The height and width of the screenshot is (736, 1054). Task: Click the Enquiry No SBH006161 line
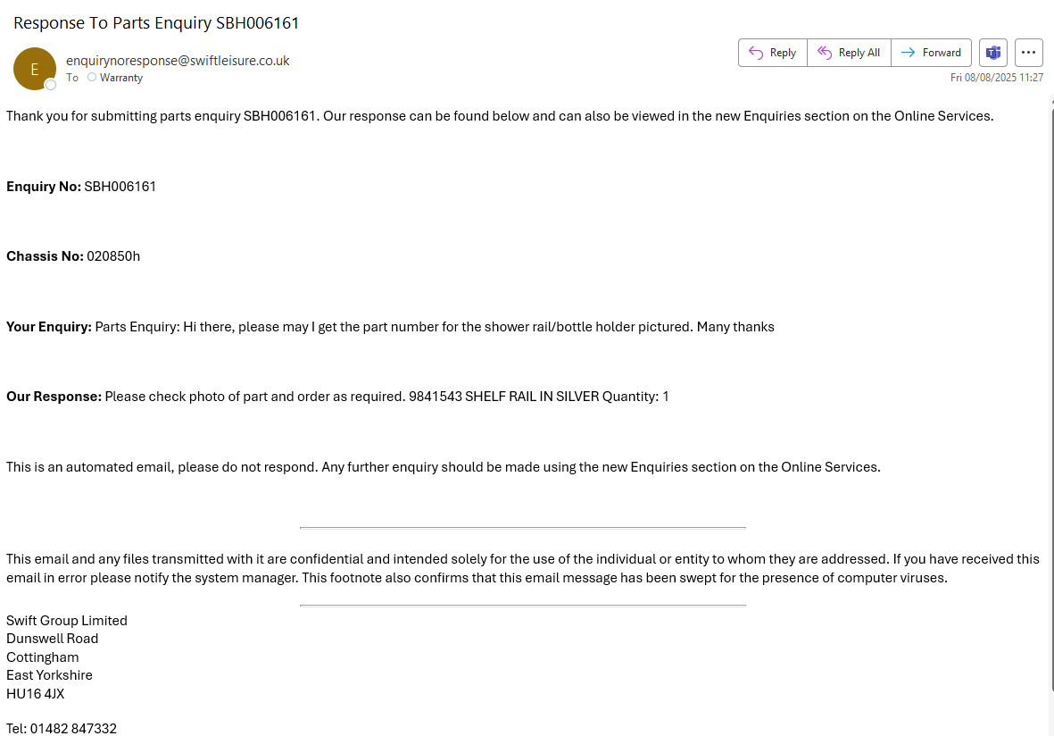pos(81,187)
